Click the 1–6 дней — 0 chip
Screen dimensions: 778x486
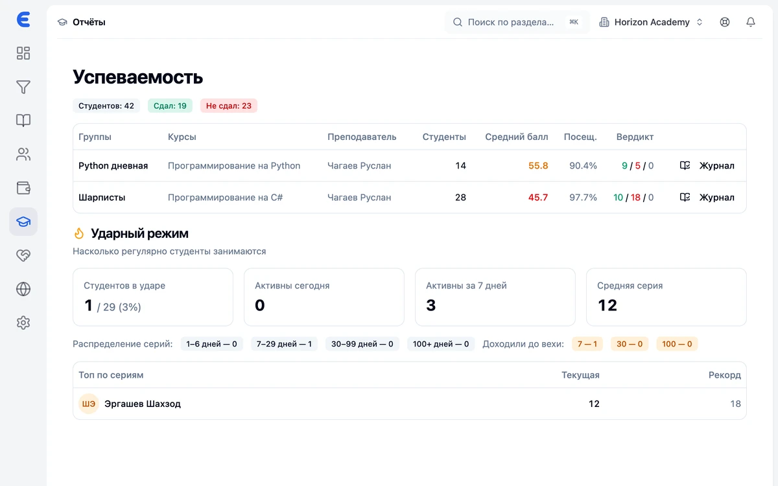coord(212,344)
